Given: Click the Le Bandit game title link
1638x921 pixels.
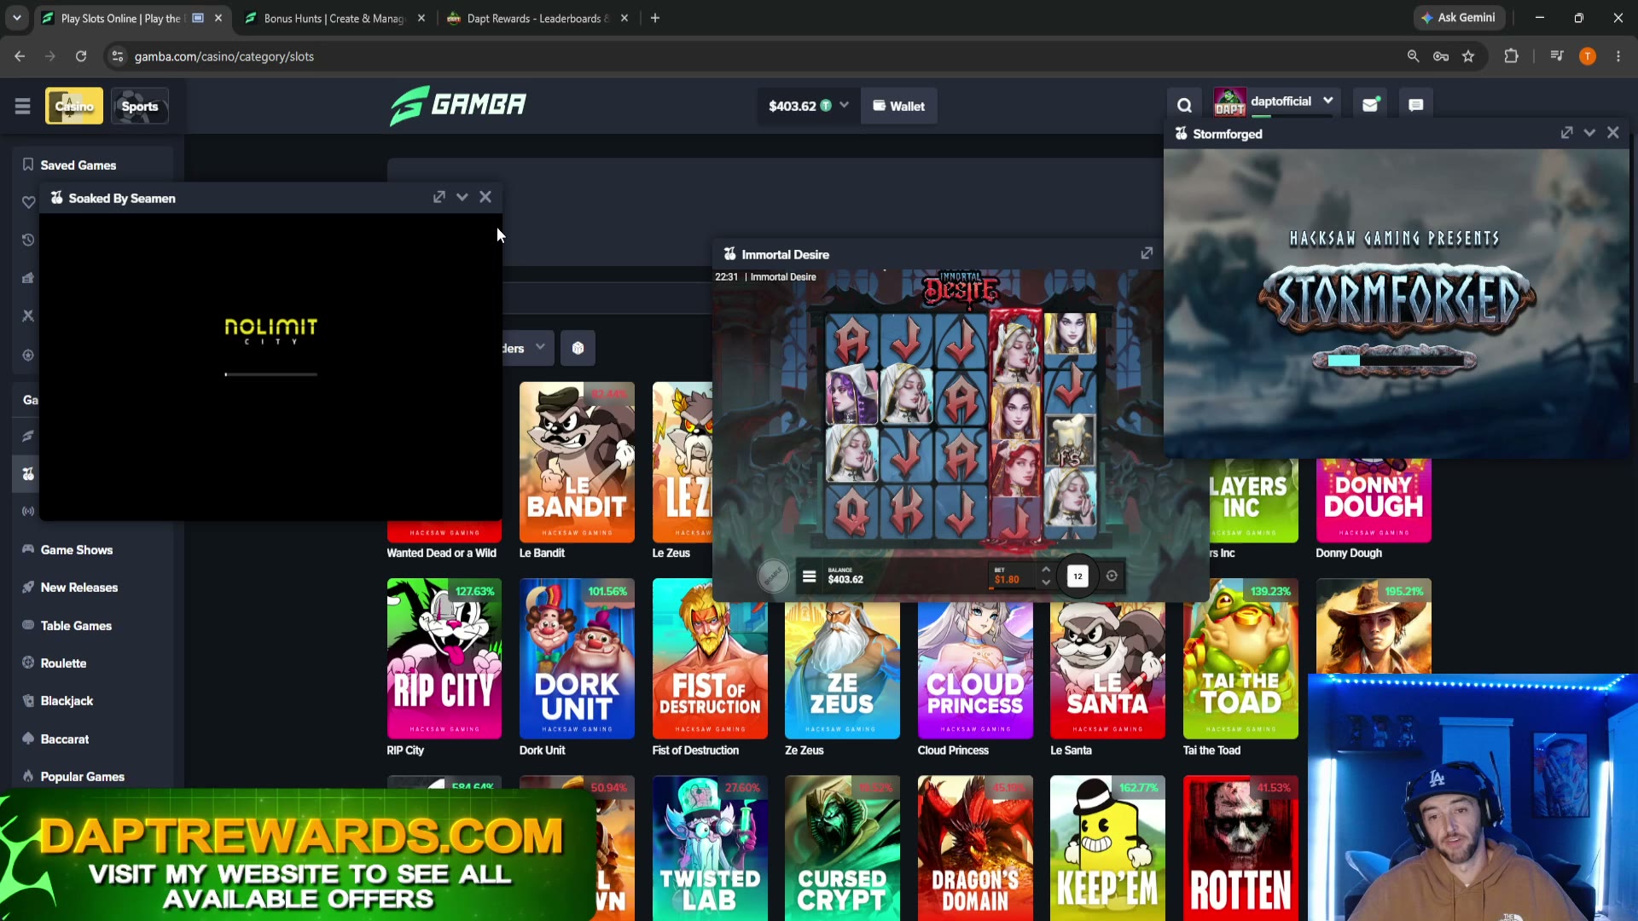Looking at the screenshot, I should pyautogui.click(x=542, y=553).
